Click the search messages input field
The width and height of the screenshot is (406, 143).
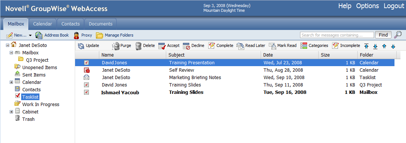click(337, 35)
